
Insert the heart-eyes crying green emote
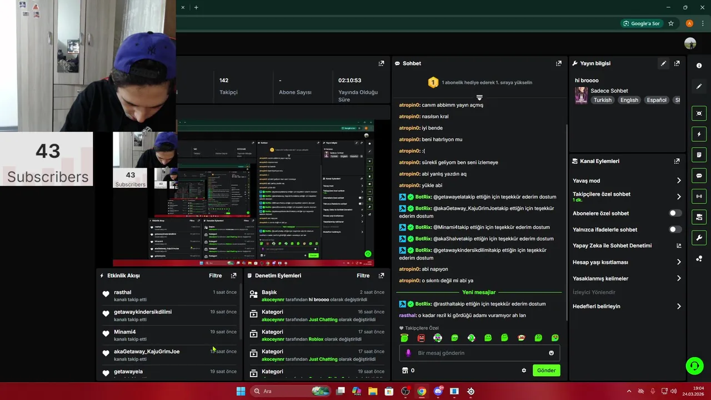pos(555,338)
